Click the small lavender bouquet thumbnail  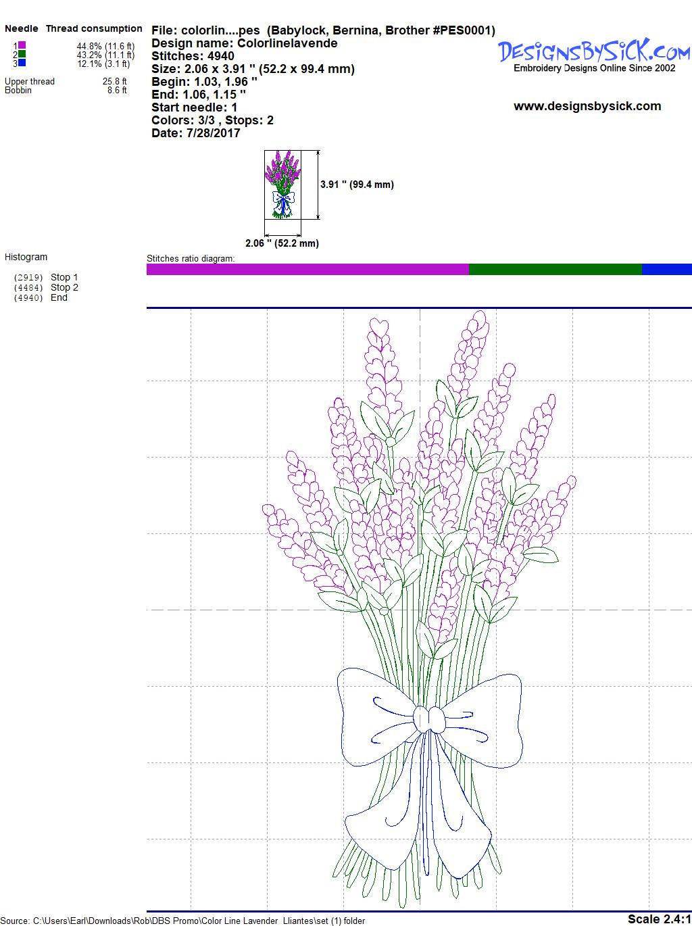(x=282, y=185)
